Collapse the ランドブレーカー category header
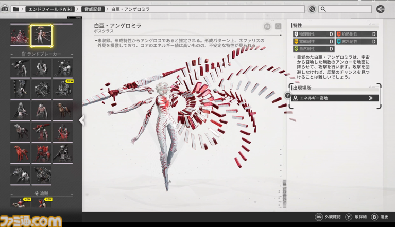 click(x=41, y=54)
